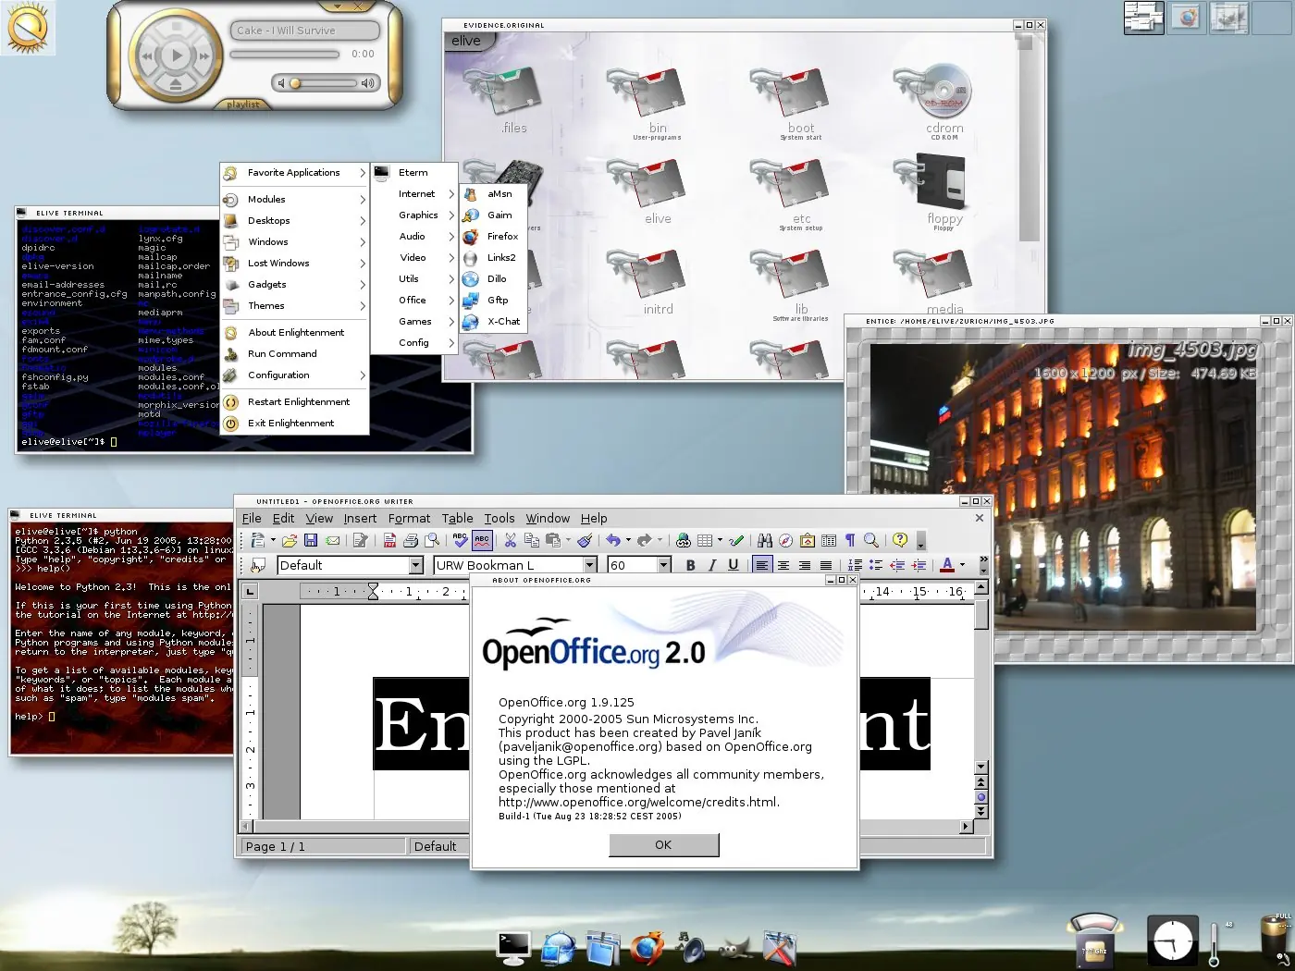Open the Gallery icon in Writer

point(808,540)
